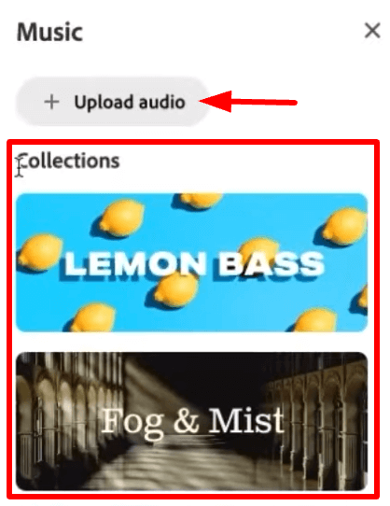Screen dimensions: 390x506
Task: Click the lemon just below LEMON BASS text
Action: point(175,289)
